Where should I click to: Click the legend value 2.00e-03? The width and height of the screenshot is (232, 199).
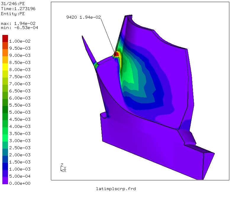(20, 155)
